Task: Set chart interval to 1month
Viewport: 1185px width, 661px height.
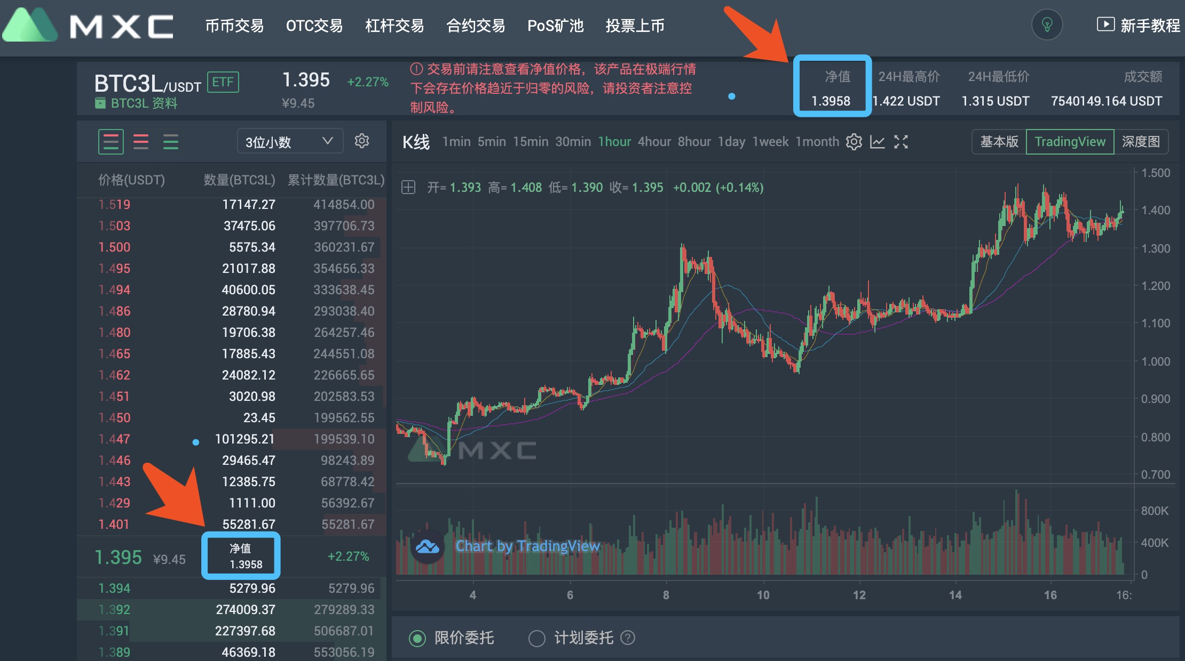Action: tap(817, 142)
